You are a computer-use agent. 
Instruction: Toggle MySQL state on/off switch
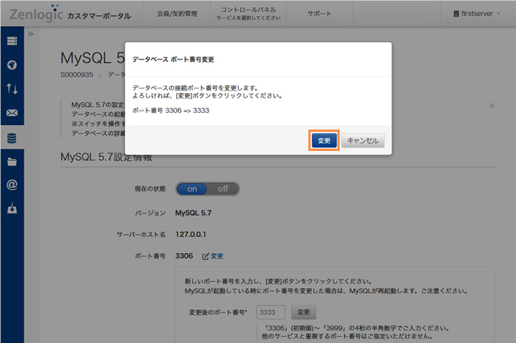point(208,189)
